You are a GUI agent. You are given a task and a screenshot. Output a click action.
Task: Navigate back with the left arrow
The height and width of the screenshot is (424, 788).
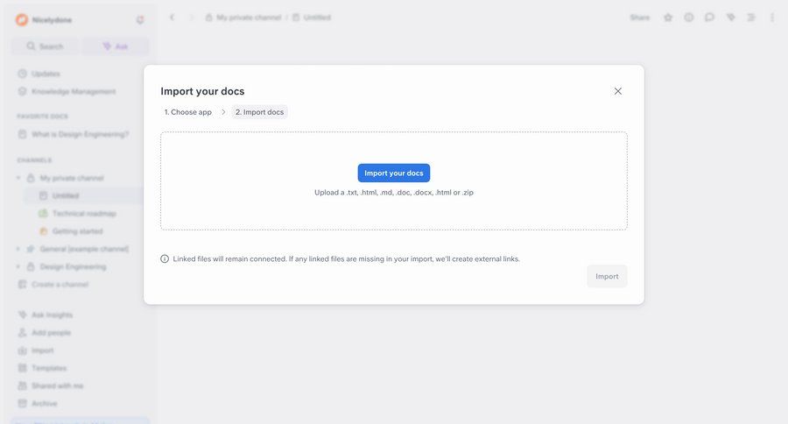[172, 18]
